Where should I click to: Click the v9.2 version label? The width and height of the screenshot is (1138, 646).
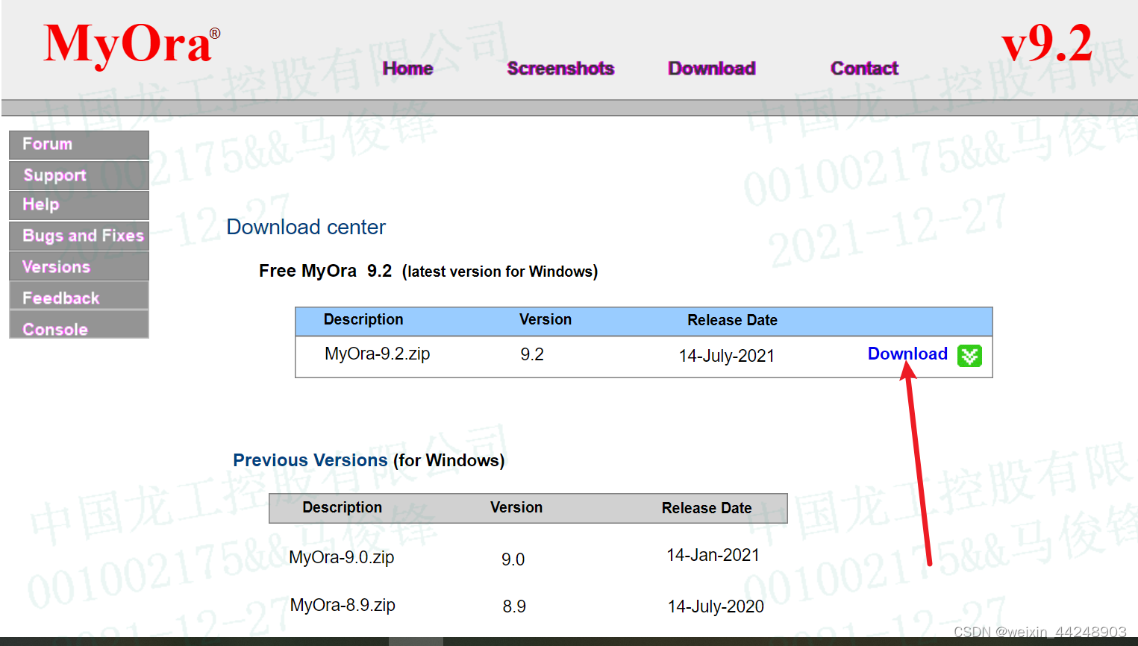(1048, 43)
